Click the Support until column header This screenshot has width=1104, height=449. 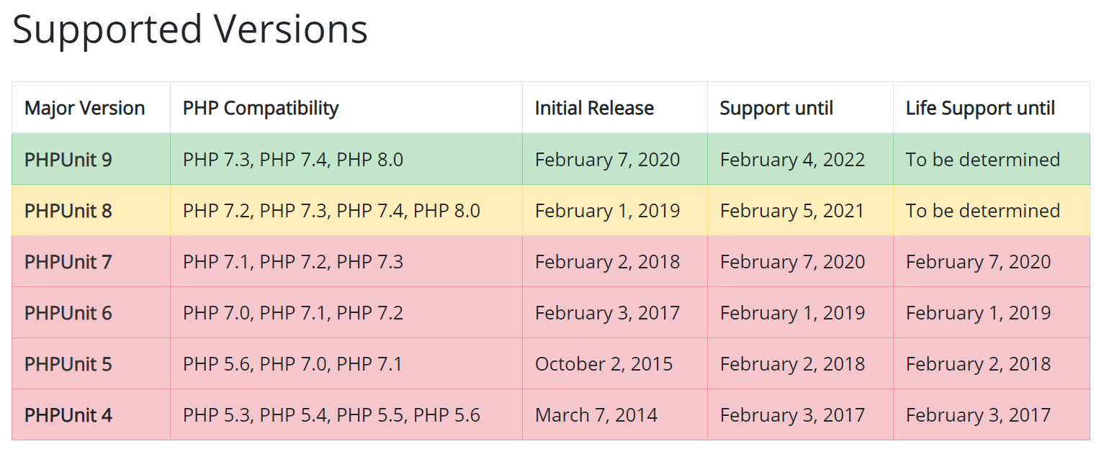(x=776, y=109)
